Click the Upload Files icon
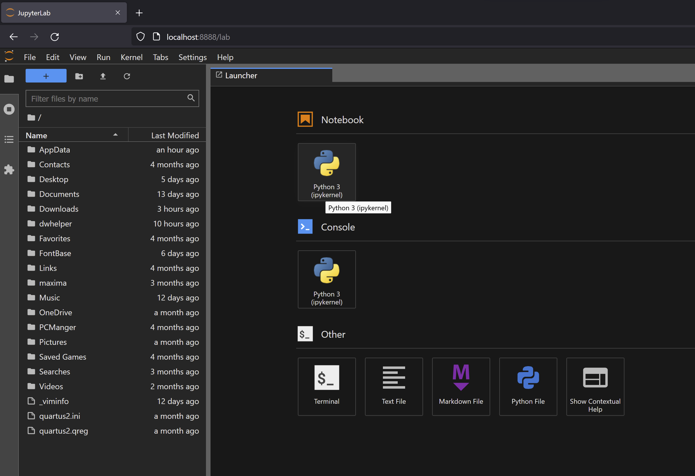This screenshot has height=476, width=695. pos(103,76)
